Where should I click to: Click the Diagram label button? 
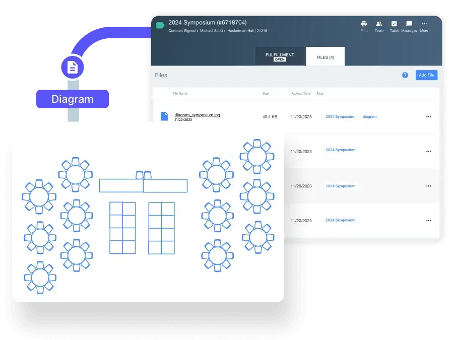pyautogui.click(x=73, y=99)
